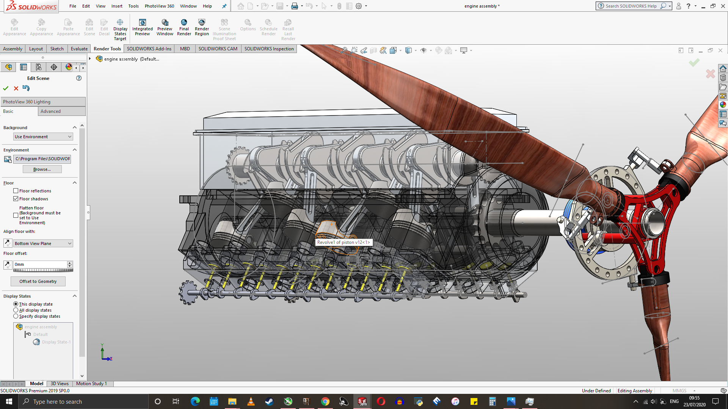Open ConfigurationManager tab
This screenshot has height=409, width=728.
point(39,67)
